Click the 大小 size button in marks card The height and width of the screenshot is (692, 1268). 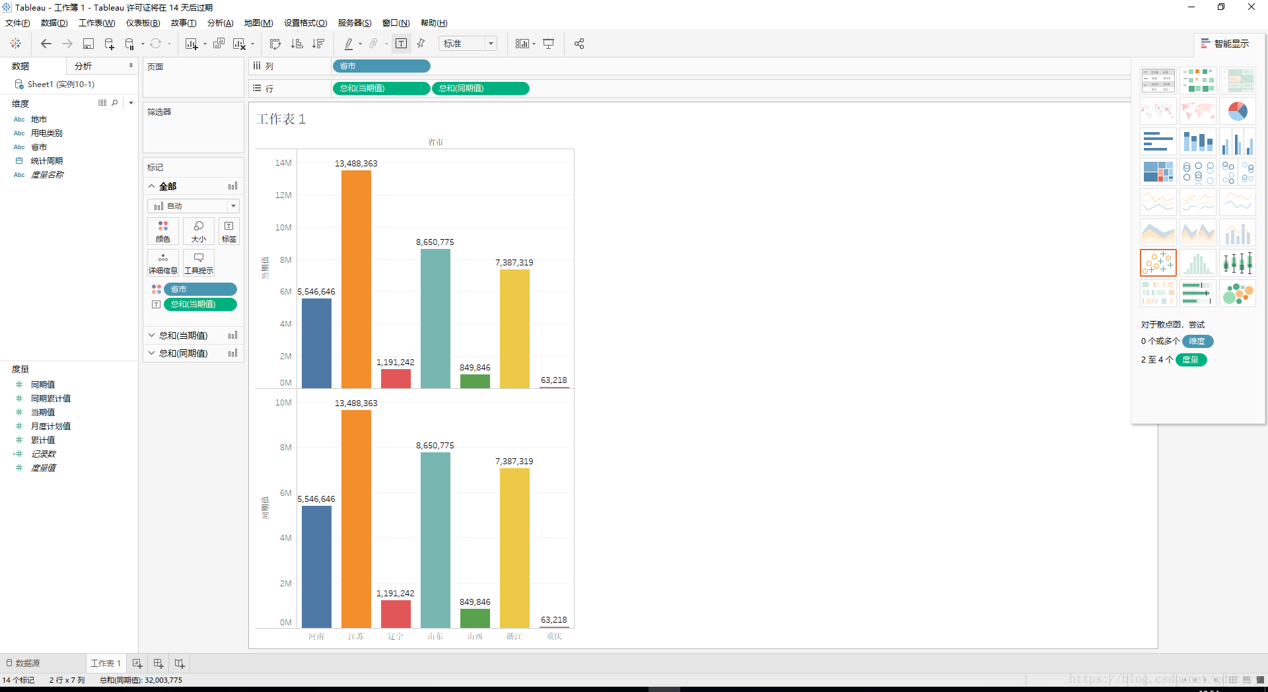pos(198,231)
